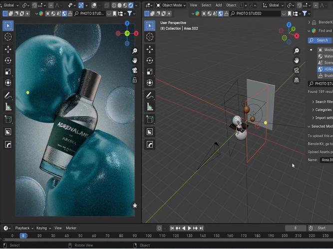
Task: Select the HDRs asset type in the BlenderKit panel
Action: coord(325,69)
